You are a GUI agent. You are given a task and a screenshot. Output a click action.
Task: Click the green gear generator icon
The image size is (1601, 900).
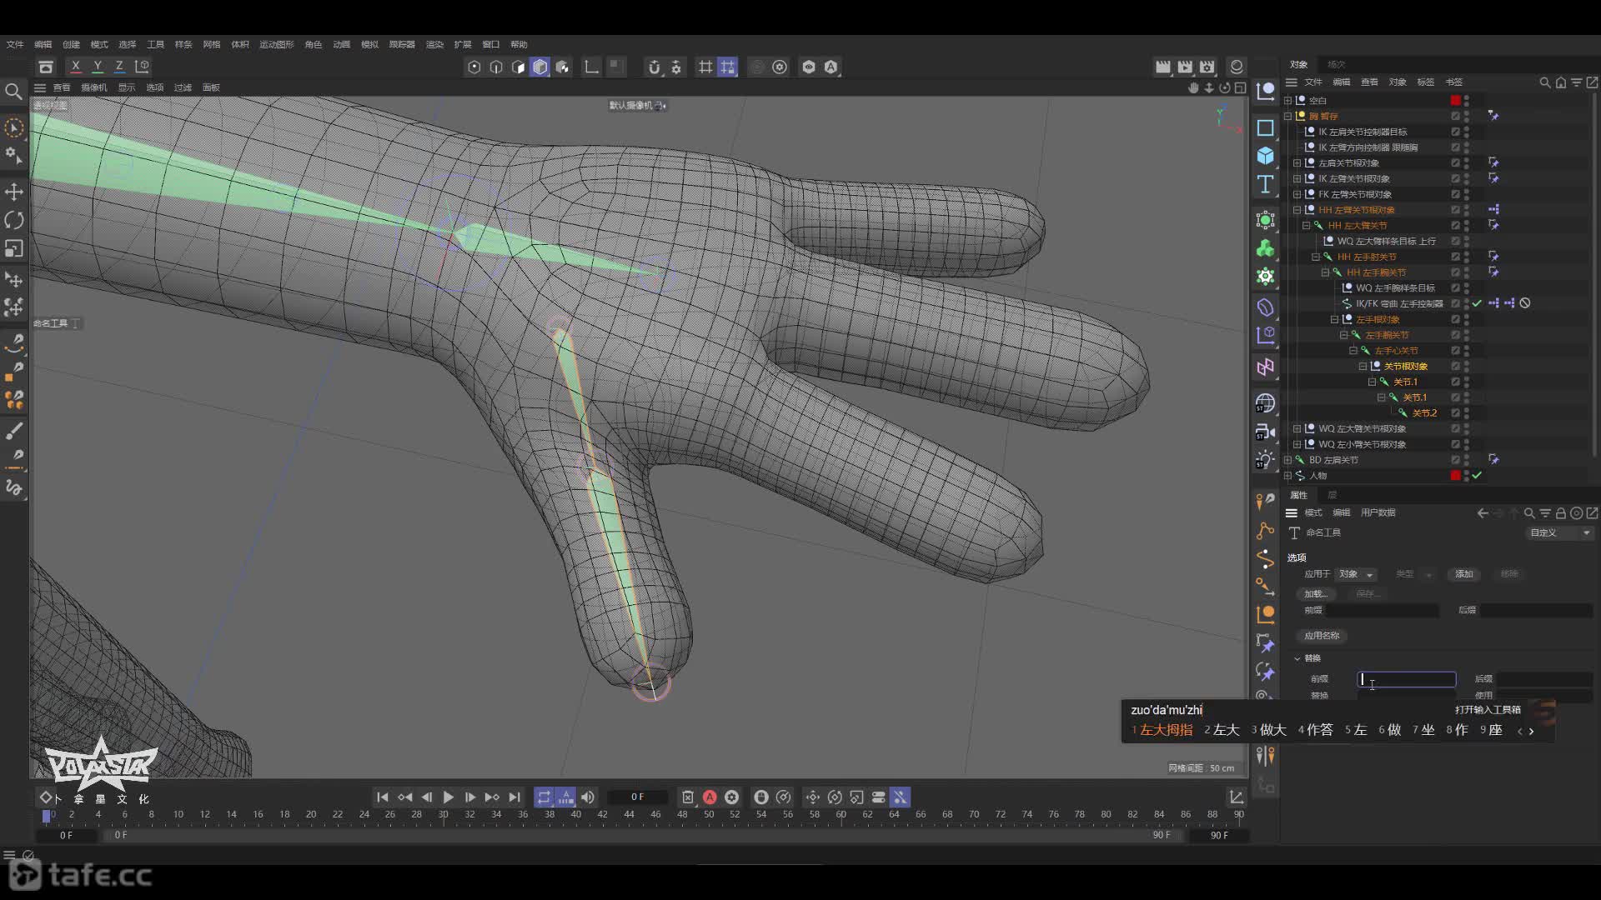tap(1265, 276)
